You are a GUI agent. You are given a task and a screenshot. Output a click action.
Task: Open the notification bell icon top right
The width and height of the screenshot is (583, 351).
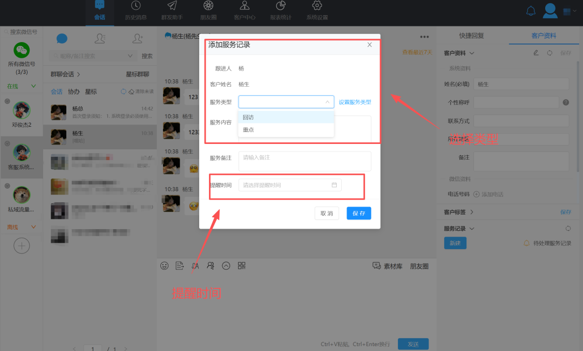(531, 10)
